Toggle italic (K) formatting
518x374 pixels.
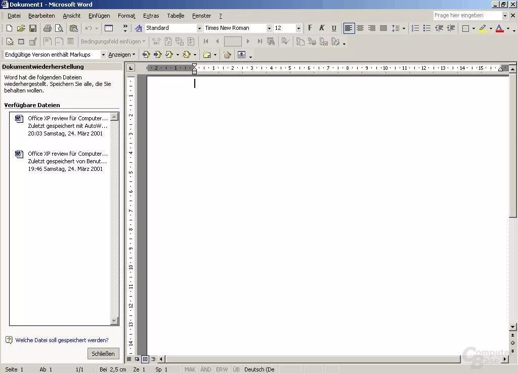coord(321,28)
